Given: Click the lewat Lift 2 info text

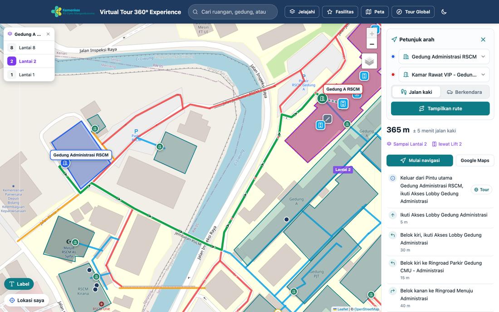Looking at the screenshot, I should point(447,144).
